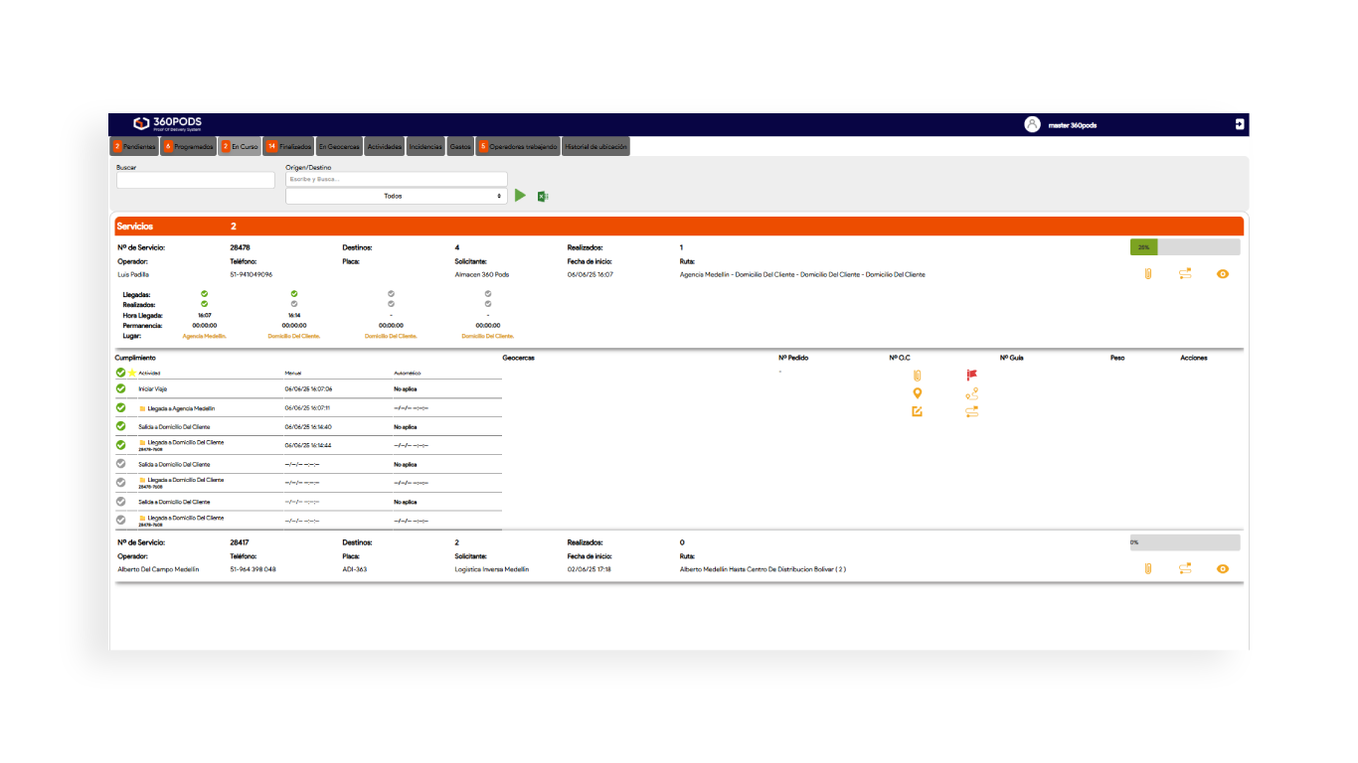Click requester Logistica Inversa Medellin
The height and width of the screenshot is (763, 1358).
(x=492, y=569)
